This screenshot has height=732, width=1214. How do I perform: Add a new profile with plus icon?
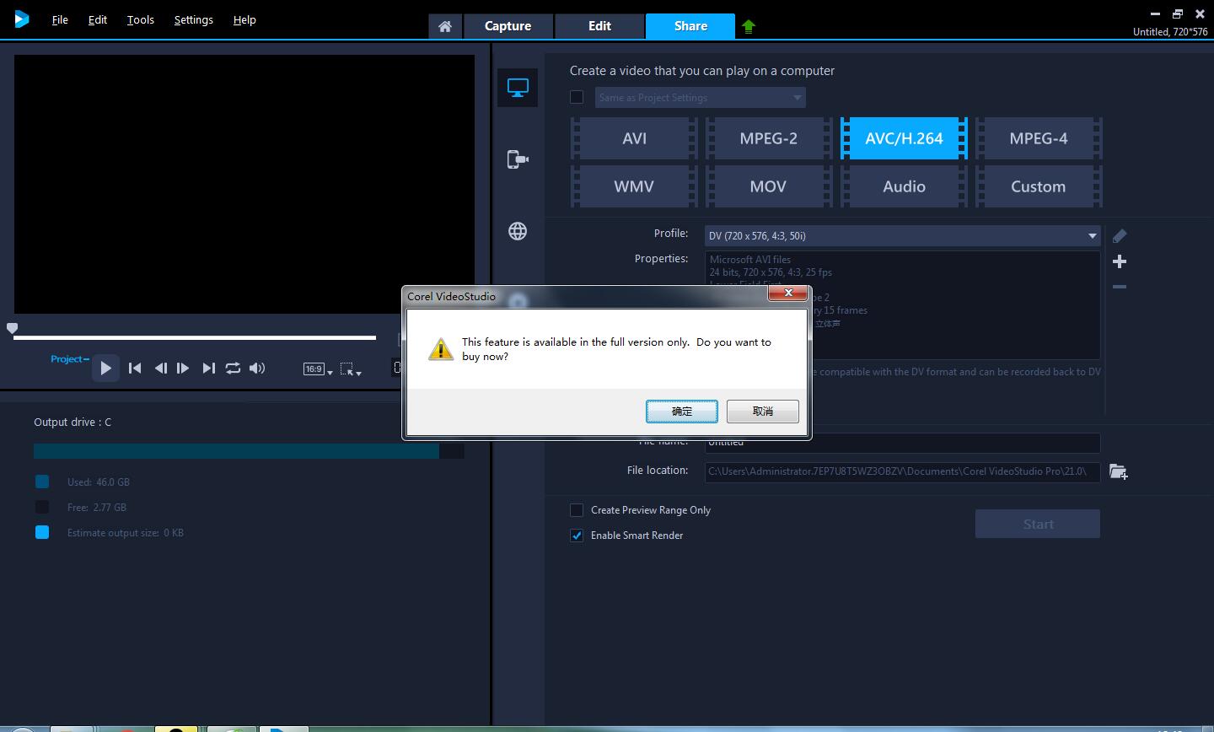tap(1120, 261)
